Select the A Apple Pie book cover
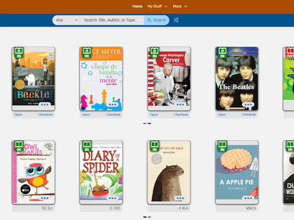This screenshot has height=220, width=294. pyautogui.click(x=237, y=172)
